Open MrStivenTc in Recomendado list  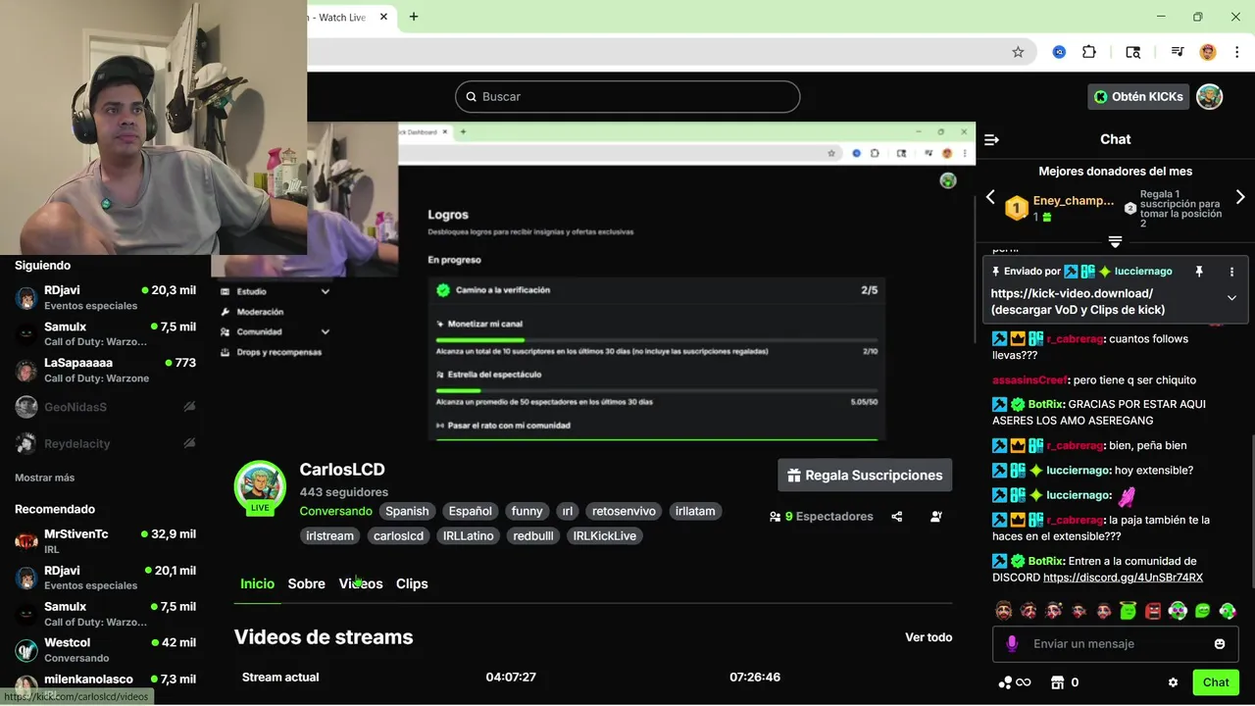[105, 541]
